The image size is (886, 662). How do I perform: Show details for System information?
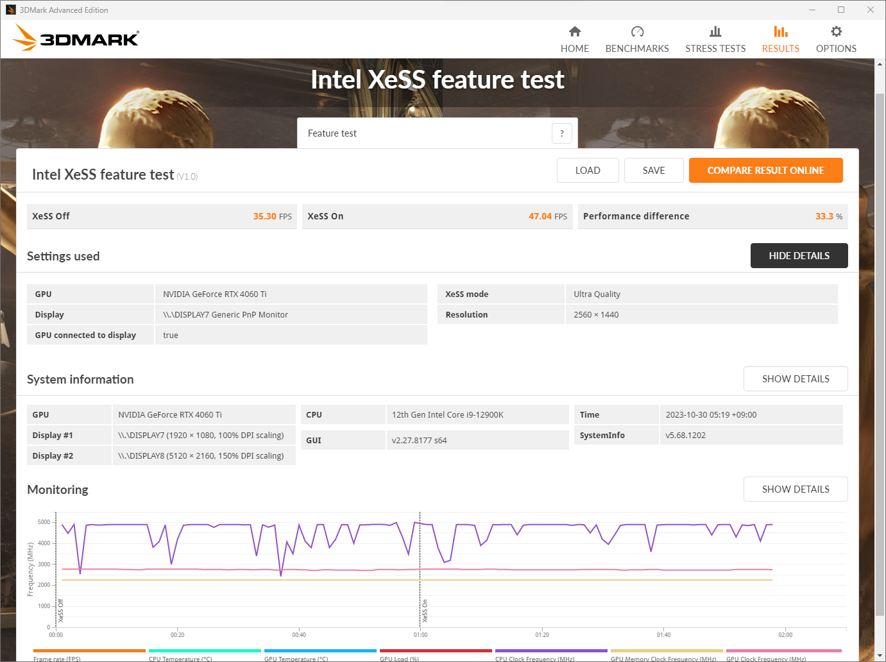point(796,379)
